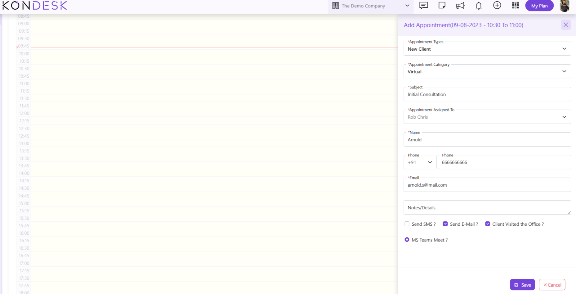Image resolution: width=576 pixels, height=294 pixels.
Task: Uncheck the Send E-Mail checkbox
Action: pos(445,224)
